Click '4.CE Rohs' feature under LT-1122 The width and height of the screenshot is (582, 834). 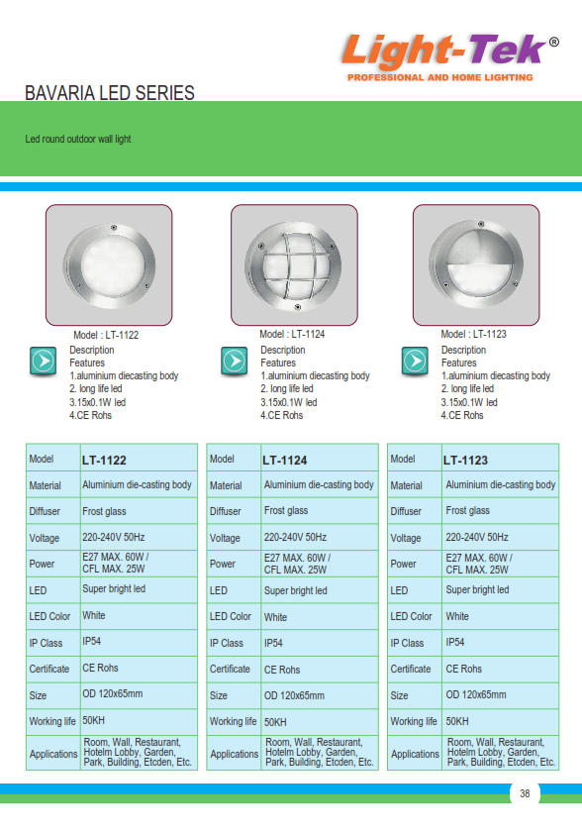[90, 415]
